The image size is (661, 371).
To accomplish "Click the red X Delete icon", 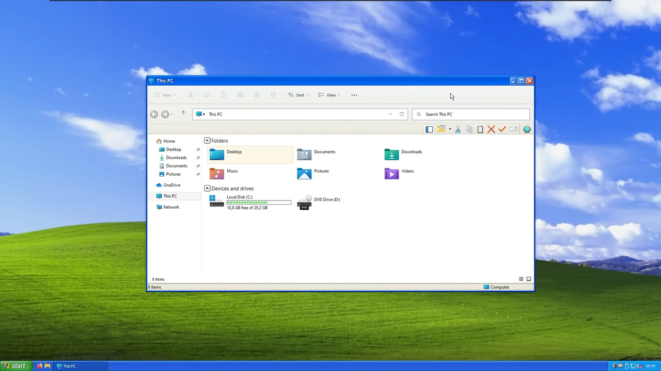I will [491, 129].
